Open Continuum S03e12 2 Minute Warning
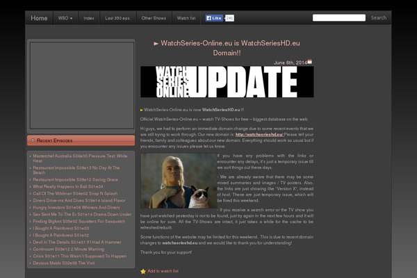 point(69,250)
